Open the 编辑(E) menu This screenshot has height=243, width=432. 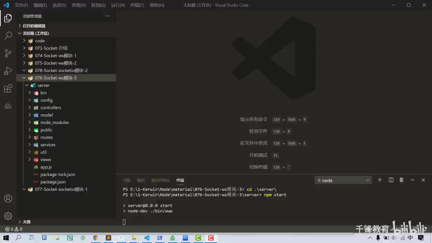coord(40,5)
